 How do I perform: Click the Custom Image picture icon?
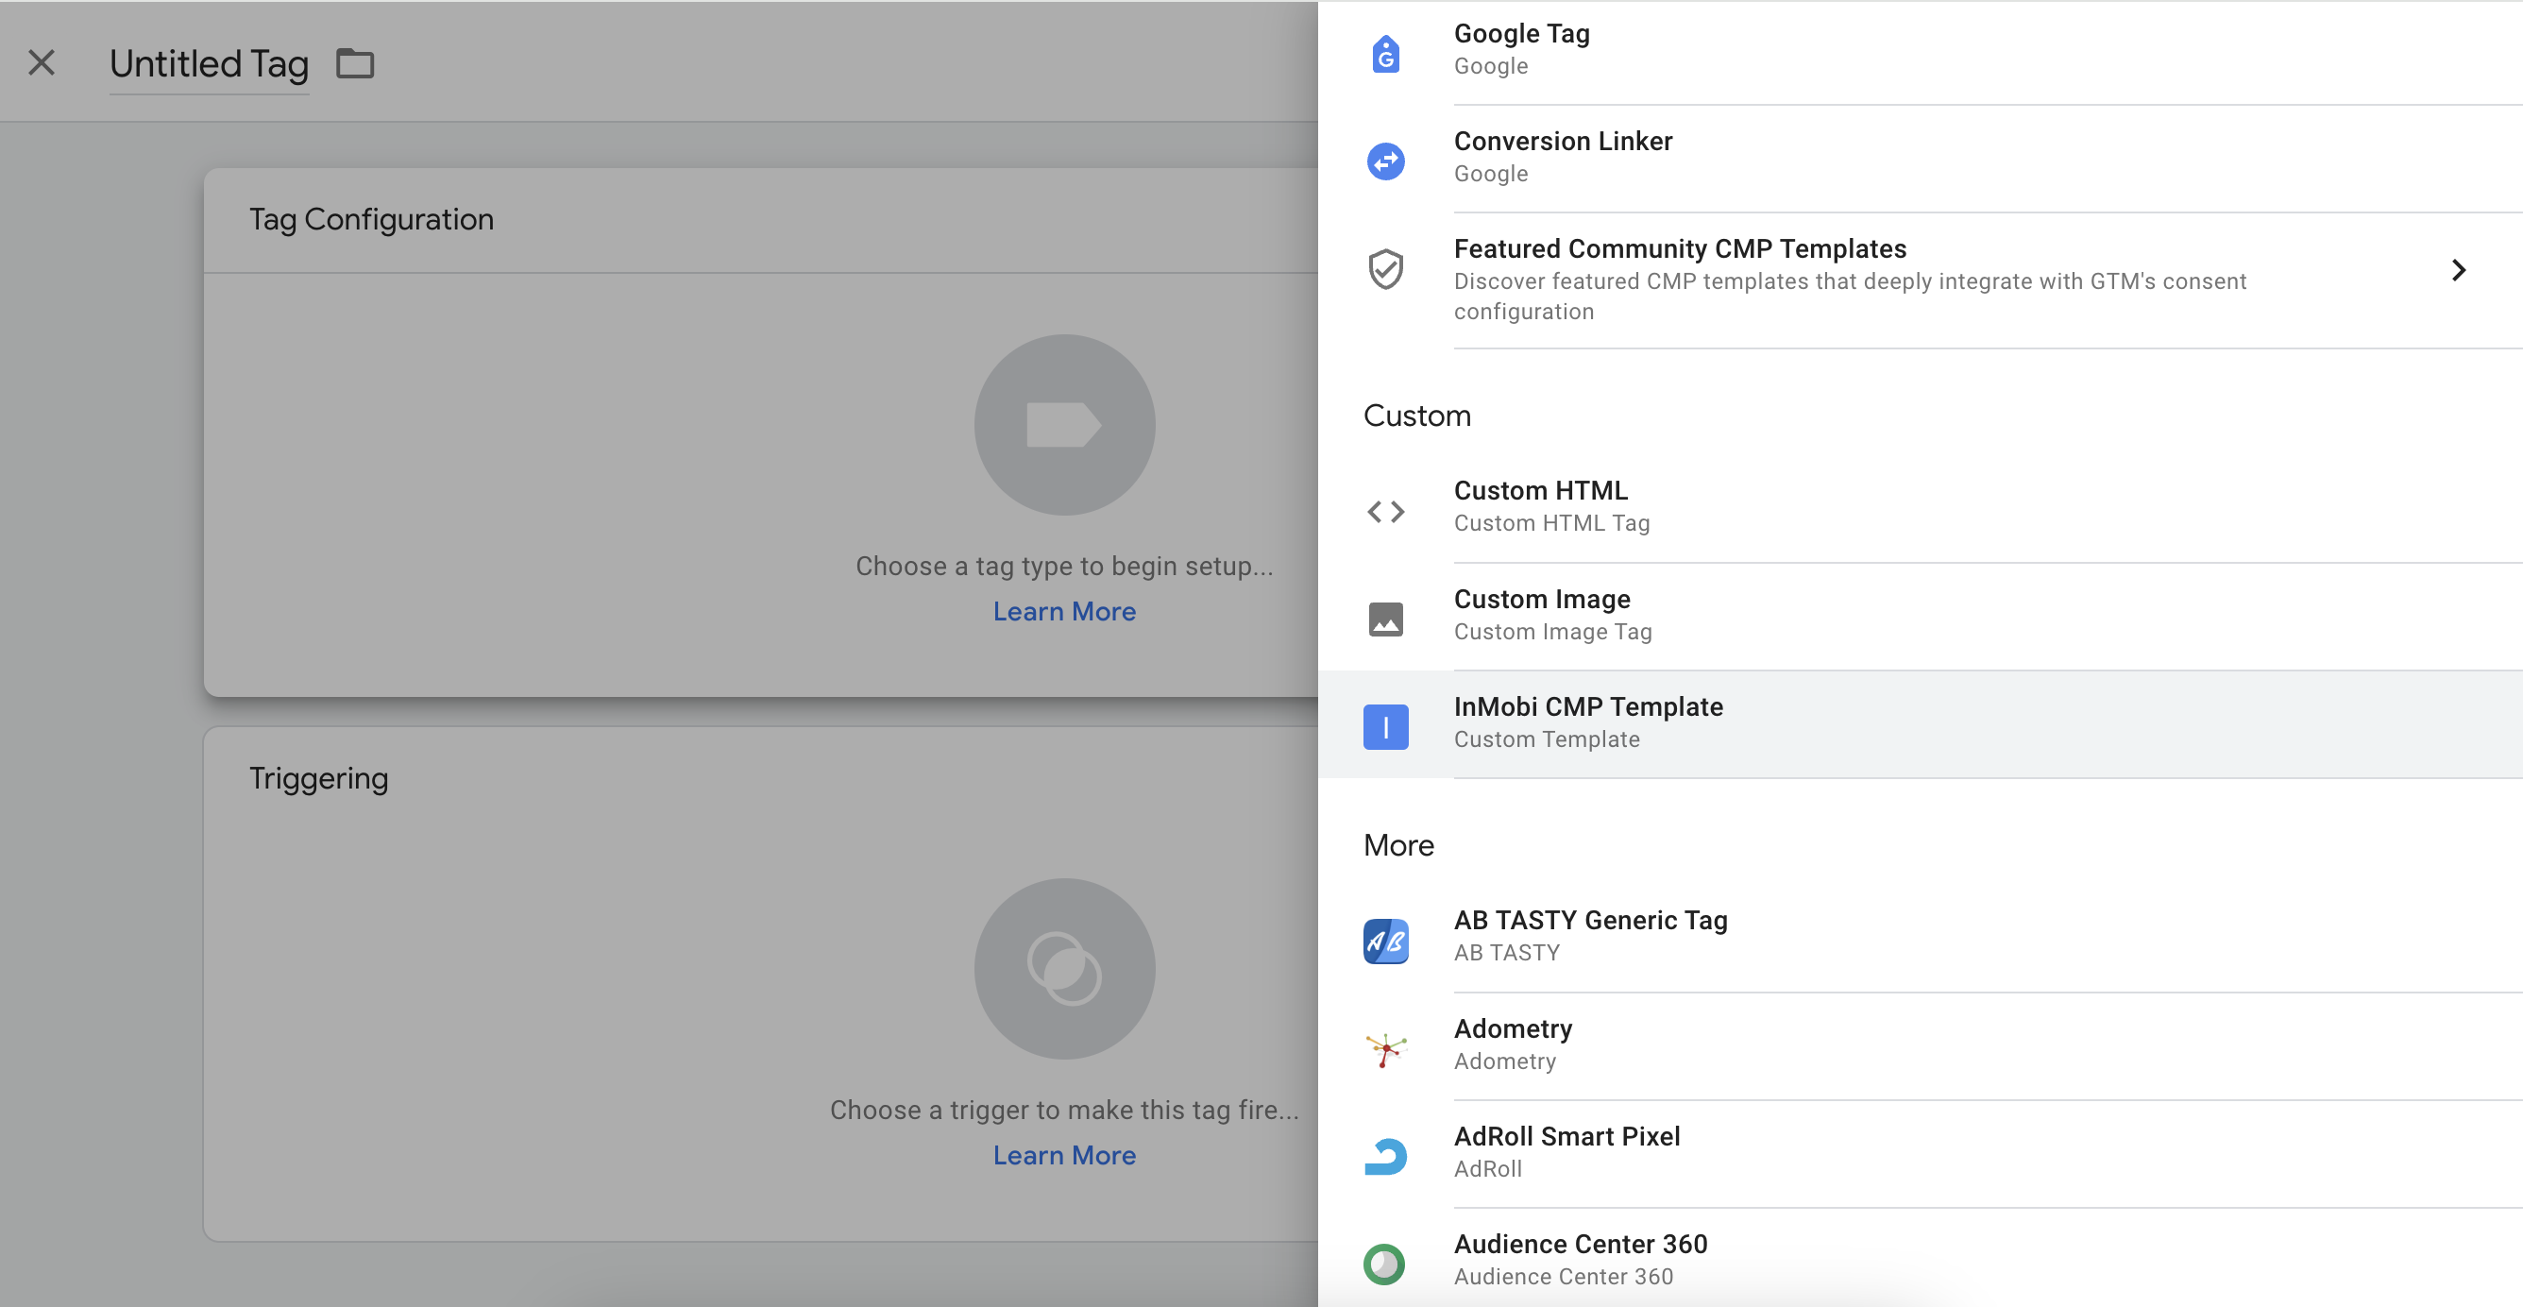[1385, 620]
